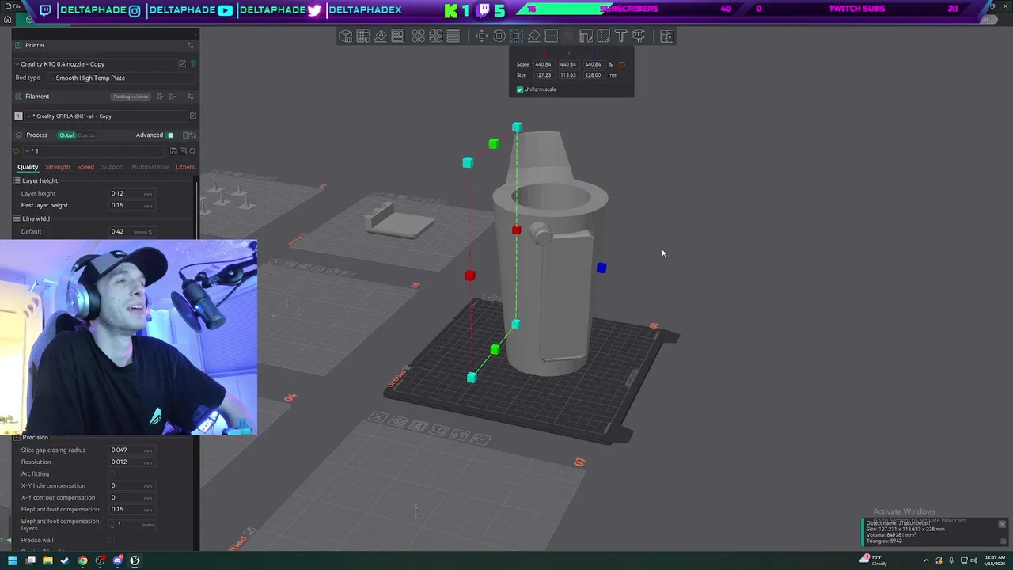
Task: Open Printer settings sliders icon
Action: coord(190,45)
